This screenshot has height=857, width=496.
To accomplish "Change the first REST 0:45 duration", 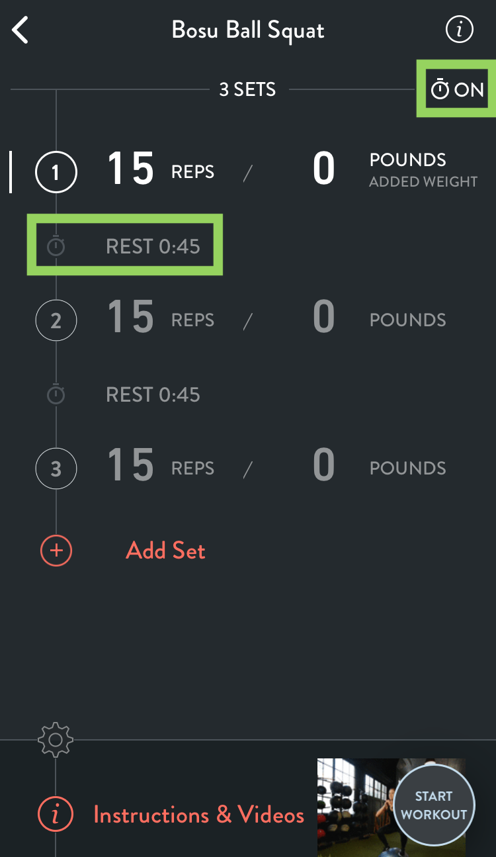I will 153,247.
